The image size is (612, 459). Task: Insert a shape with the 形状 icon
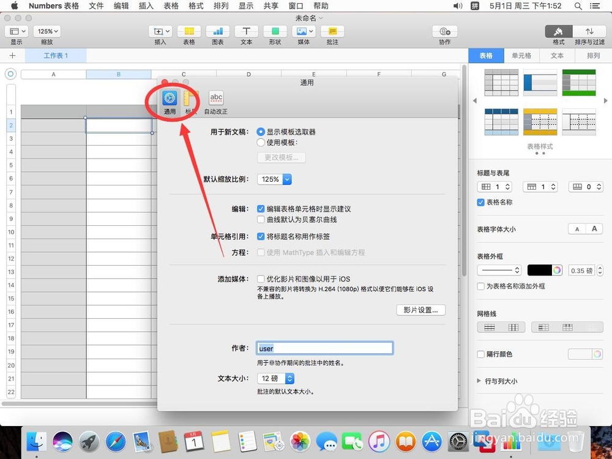[x=275, y=32]
